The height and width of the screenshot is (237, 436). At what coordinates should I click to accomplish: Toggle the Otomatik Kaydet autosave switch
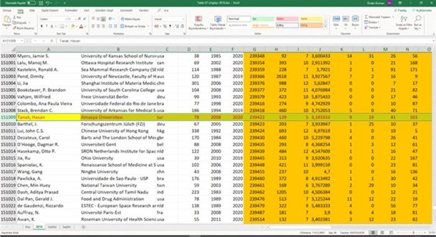(x=31, y=3)
